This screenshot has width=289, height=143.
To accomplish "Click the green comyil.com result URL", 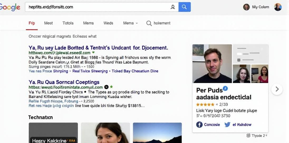I will 66,87.
